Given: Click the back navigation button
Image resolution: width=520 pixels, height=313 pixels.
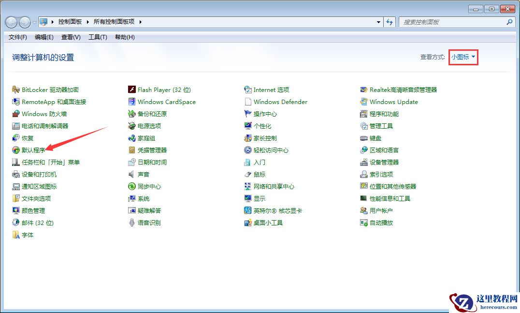Looking at the screenshot, I should (11, 22).
